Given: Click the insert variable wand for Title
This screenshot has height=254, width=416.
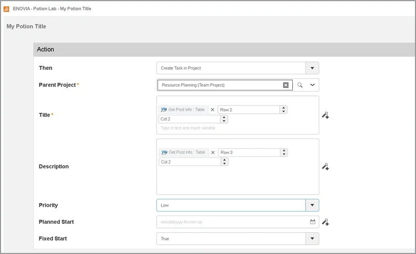Looking at the screenshot, I should 326,115.
